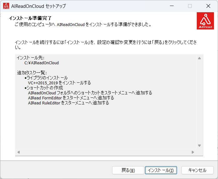Click the maximize button in the title bar

[190, 6]
